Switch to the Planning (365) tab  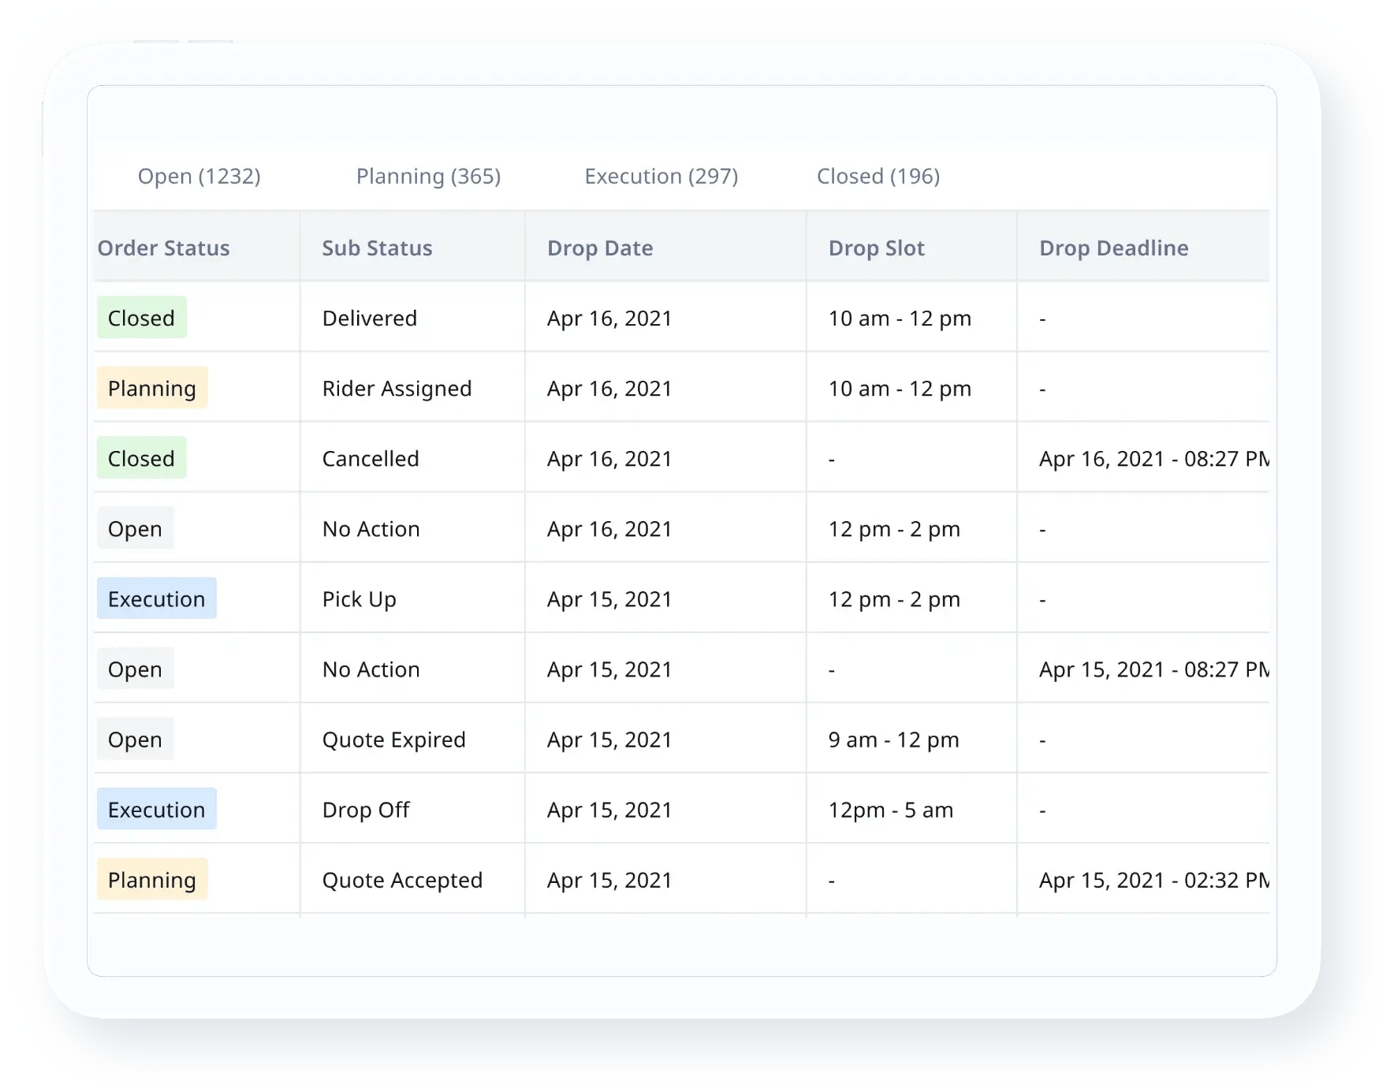coord(428,176)
